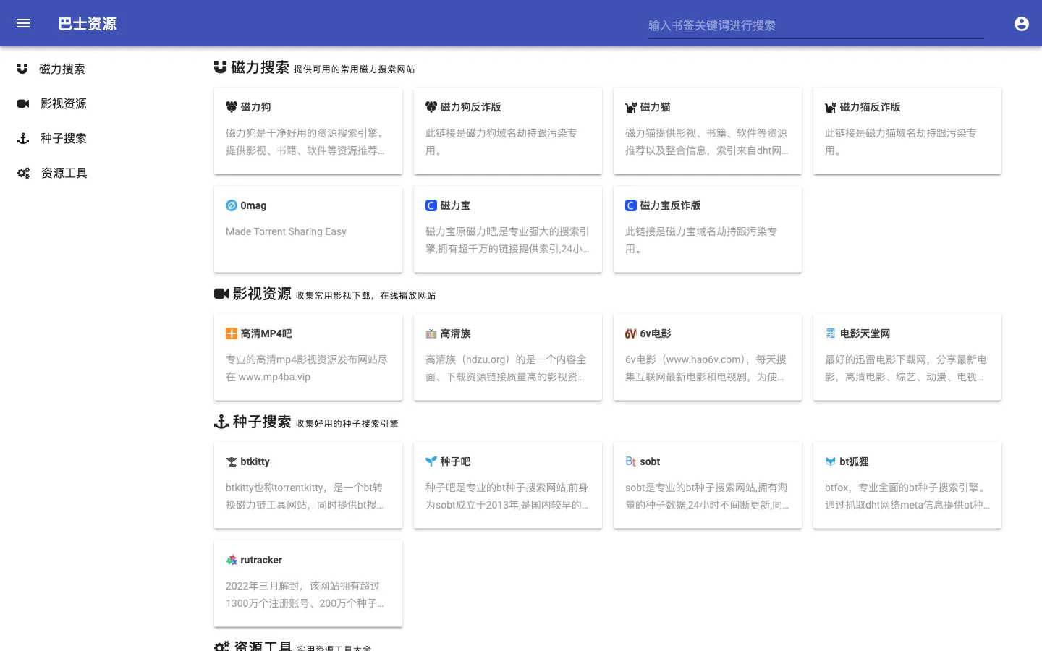Click the orange icon on 高清MP4吧 card
Viewport: 1042px width, 651px height.
[232, 333]
